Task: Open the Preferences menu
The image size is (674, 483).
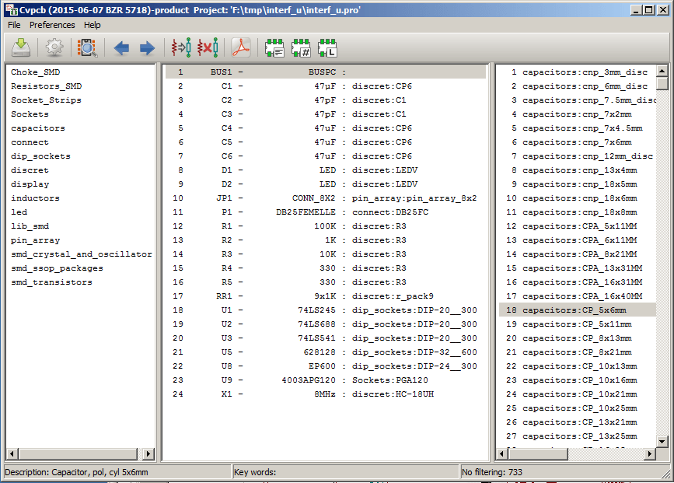Action: [52, 25]
